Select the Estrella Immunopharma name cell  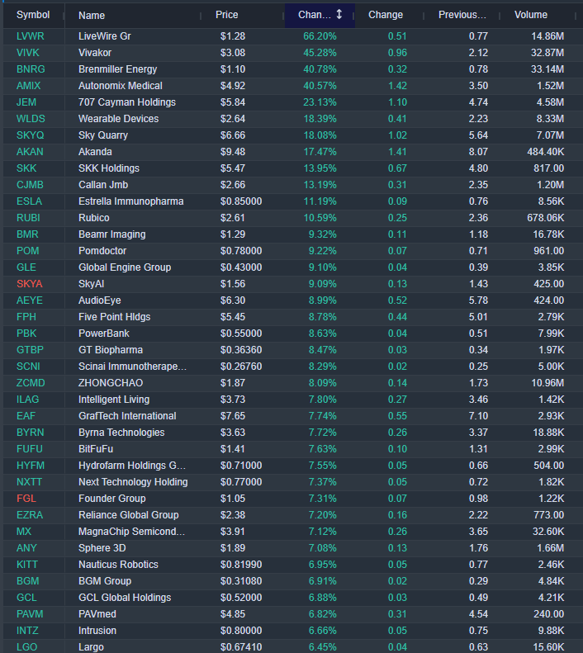pyautogui.click(x=130, y=201)
